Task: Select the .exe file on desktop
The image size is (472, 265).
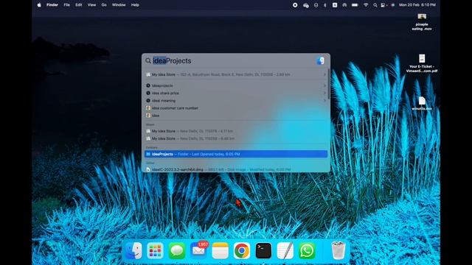Action: 422,104
